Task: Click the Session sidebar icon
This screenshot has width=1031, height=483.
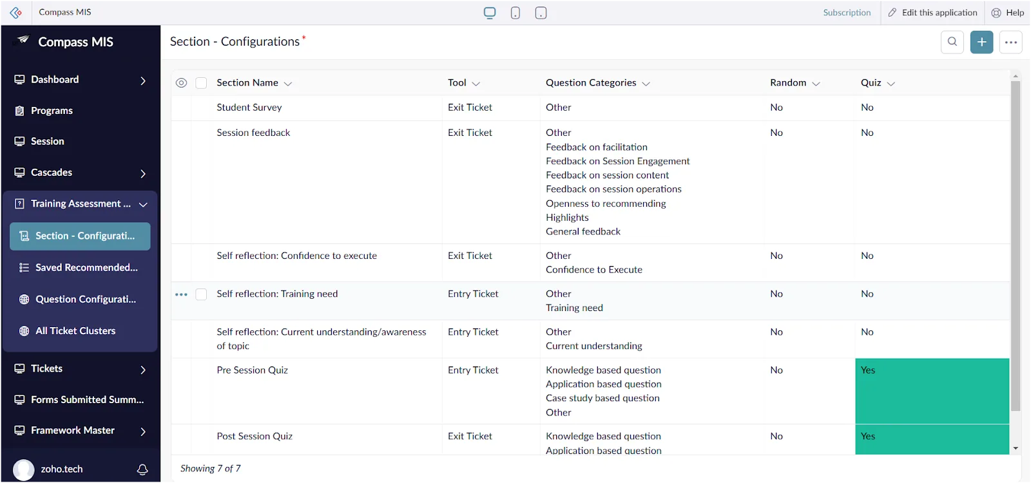Action: coord(19,141)
